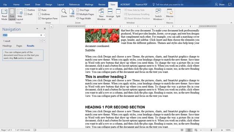This screenshot has height=132, width=234.
Task: Adjust the zoom slider handle
Action: point(211,130)
